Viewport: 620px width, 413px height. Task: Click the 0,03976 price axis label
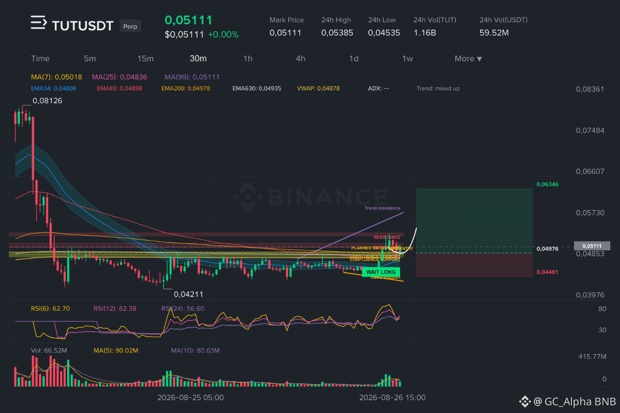click(590, 295)
